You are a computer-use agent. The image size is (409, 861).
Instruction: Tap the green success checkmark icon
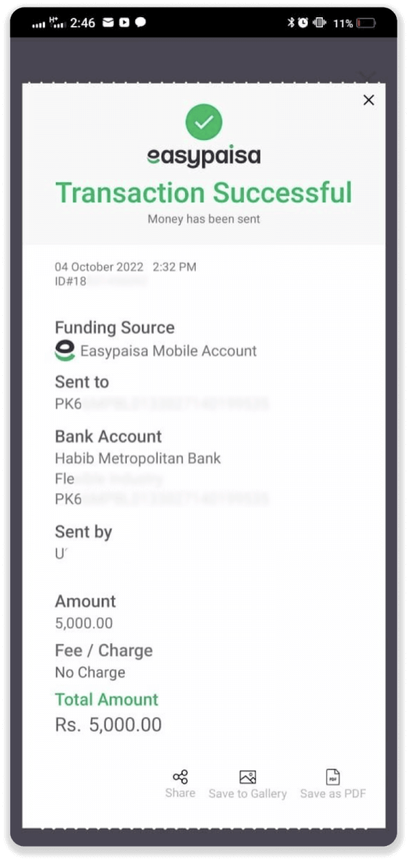tap(204, 122)
